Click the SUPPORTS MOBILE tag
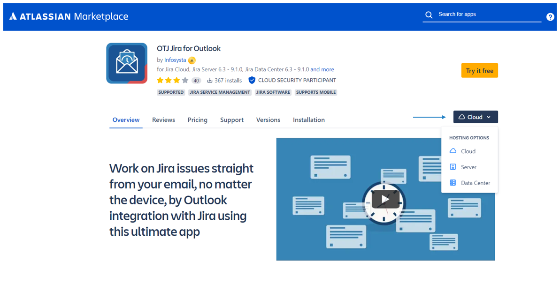Image resolution: width=560 pixels, height=284 pixels. tap(316, 92)
